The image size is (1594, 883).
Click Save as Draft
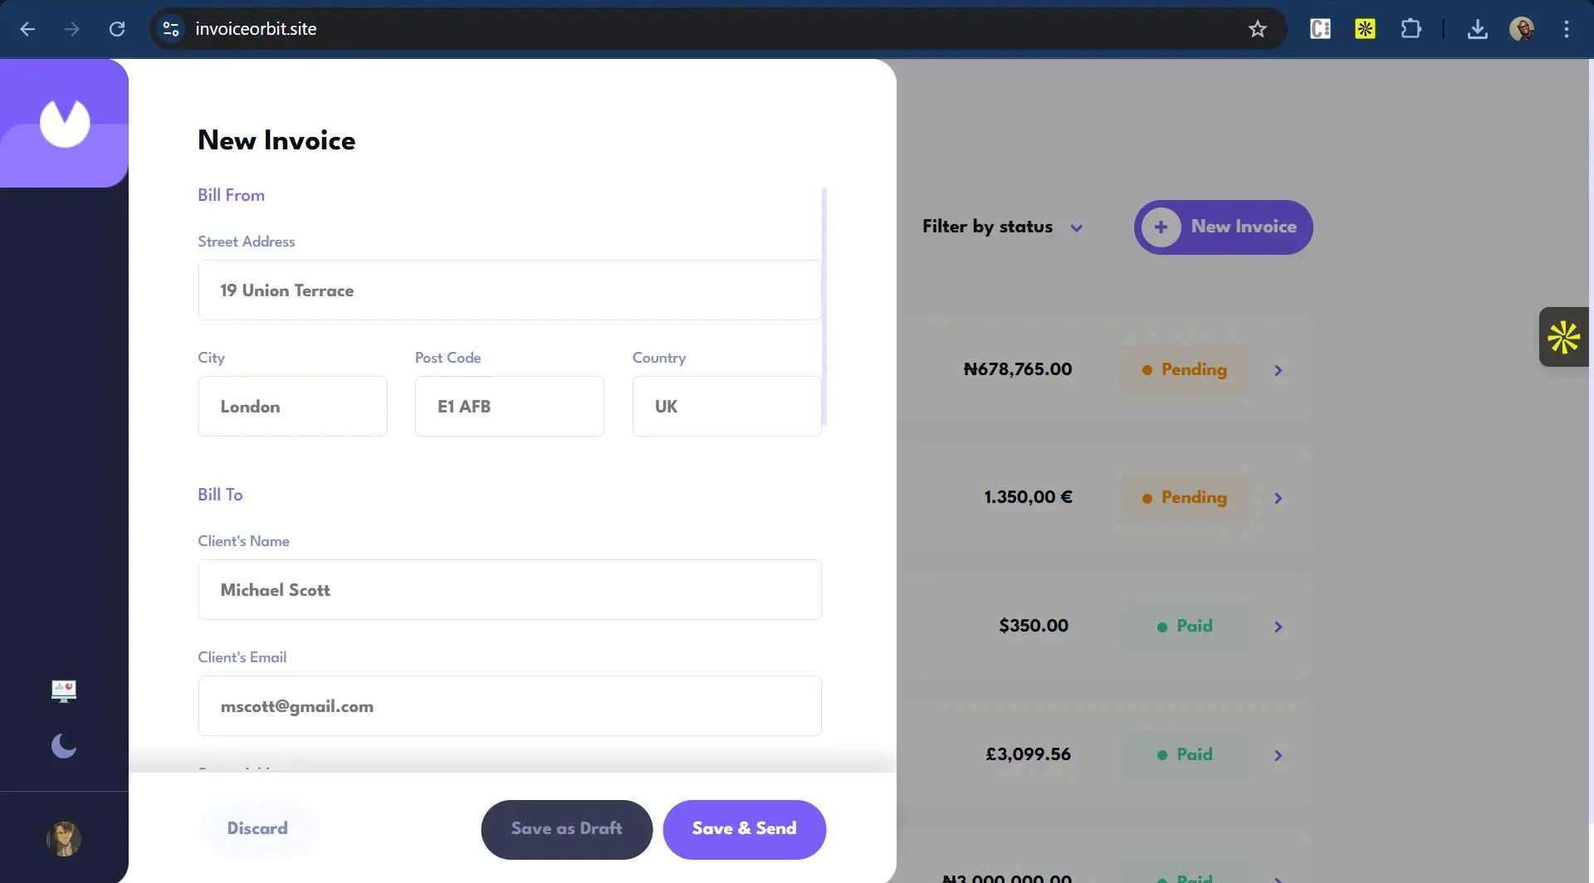coord(566,828)
